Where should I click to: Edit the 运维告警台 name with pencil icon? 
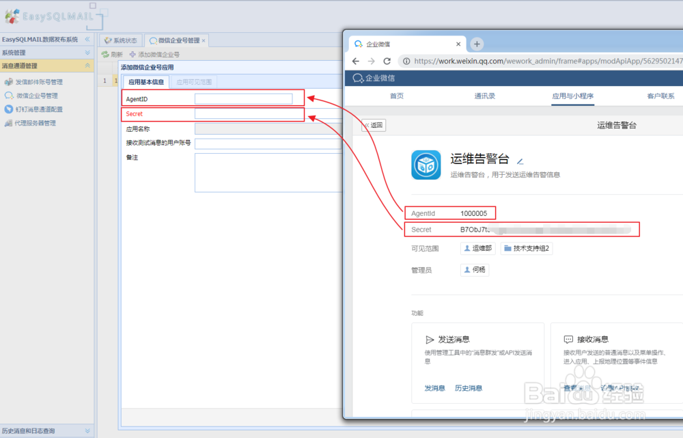coord(520,161)
